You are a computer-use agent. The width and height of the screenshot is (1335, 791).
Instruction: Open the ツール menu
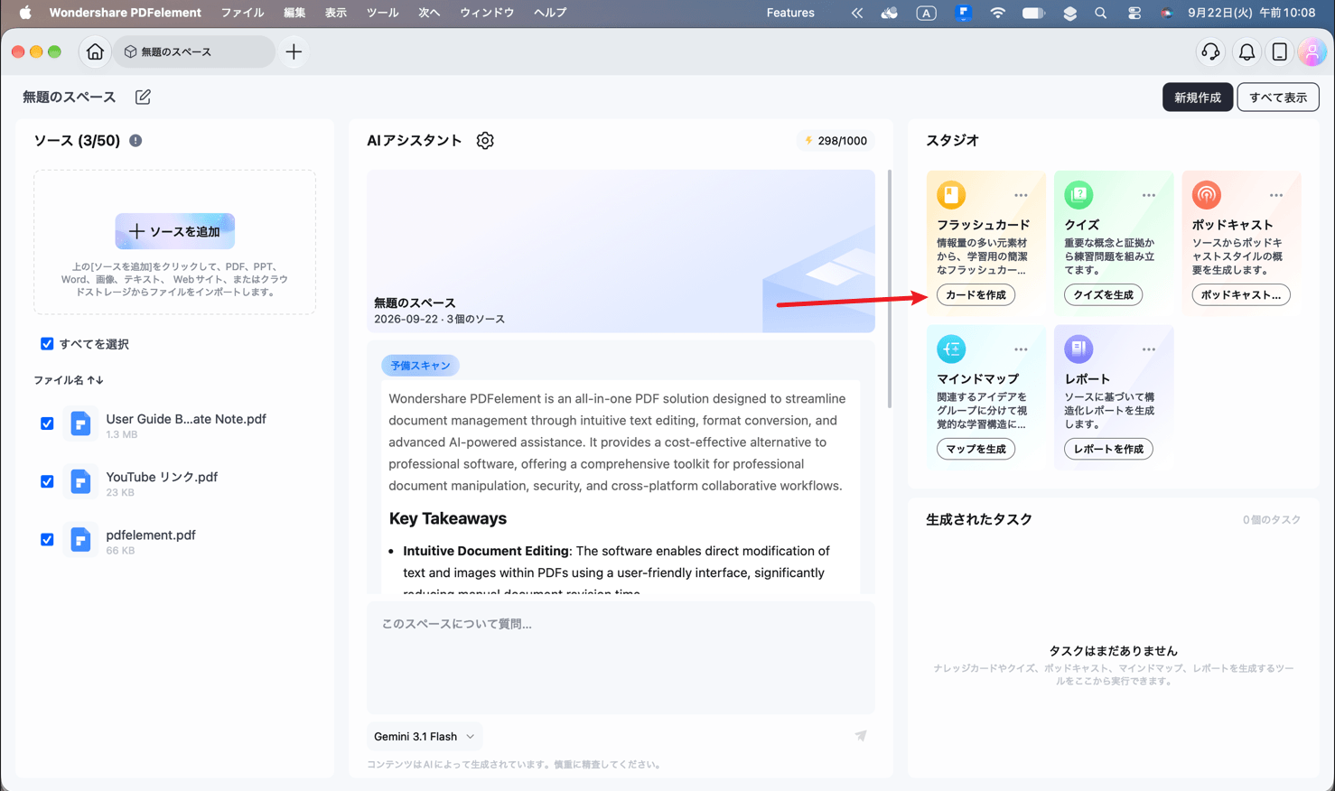pos(383,13)
